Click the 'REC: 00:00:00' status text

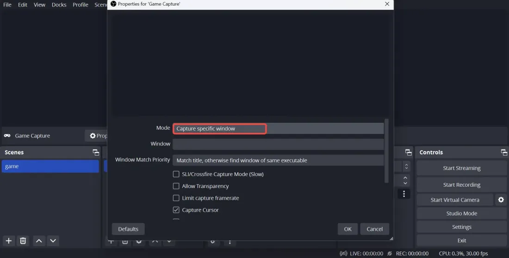point(412,254)
